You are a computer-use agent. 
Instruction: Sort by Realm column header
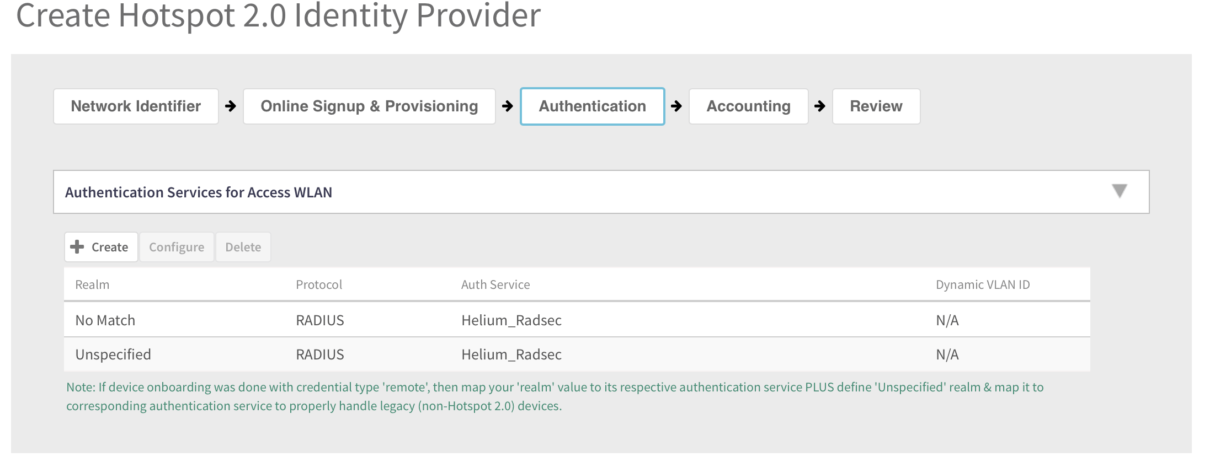pos(92,285)
